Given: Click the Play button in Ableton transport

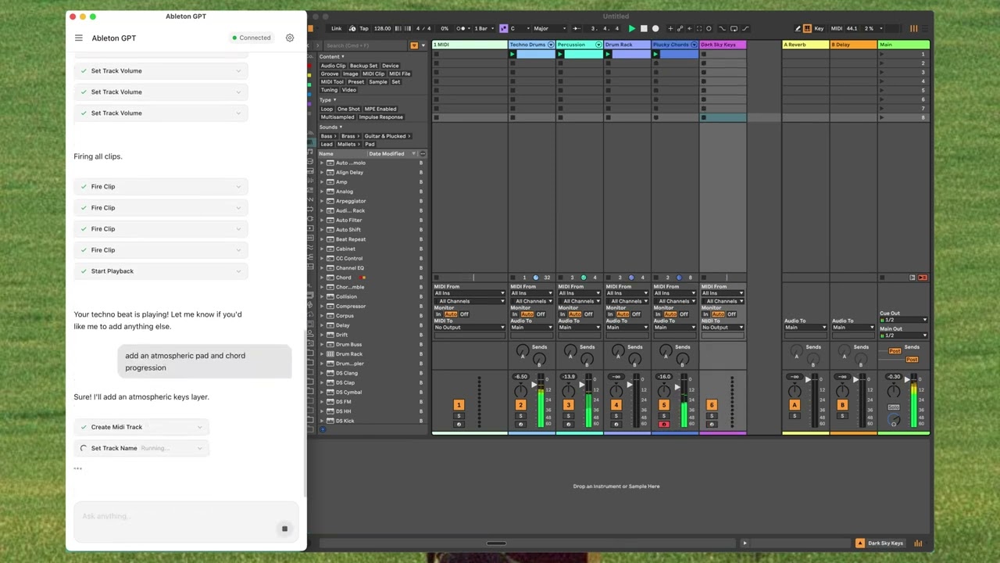Looking at the screenshot, I should (631, 29).
